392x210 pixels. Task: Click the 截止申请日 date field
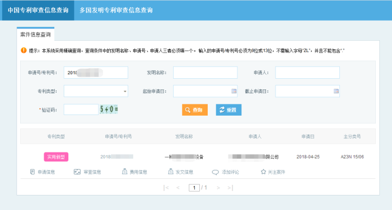pyautogui.click(x=307, y=91)
